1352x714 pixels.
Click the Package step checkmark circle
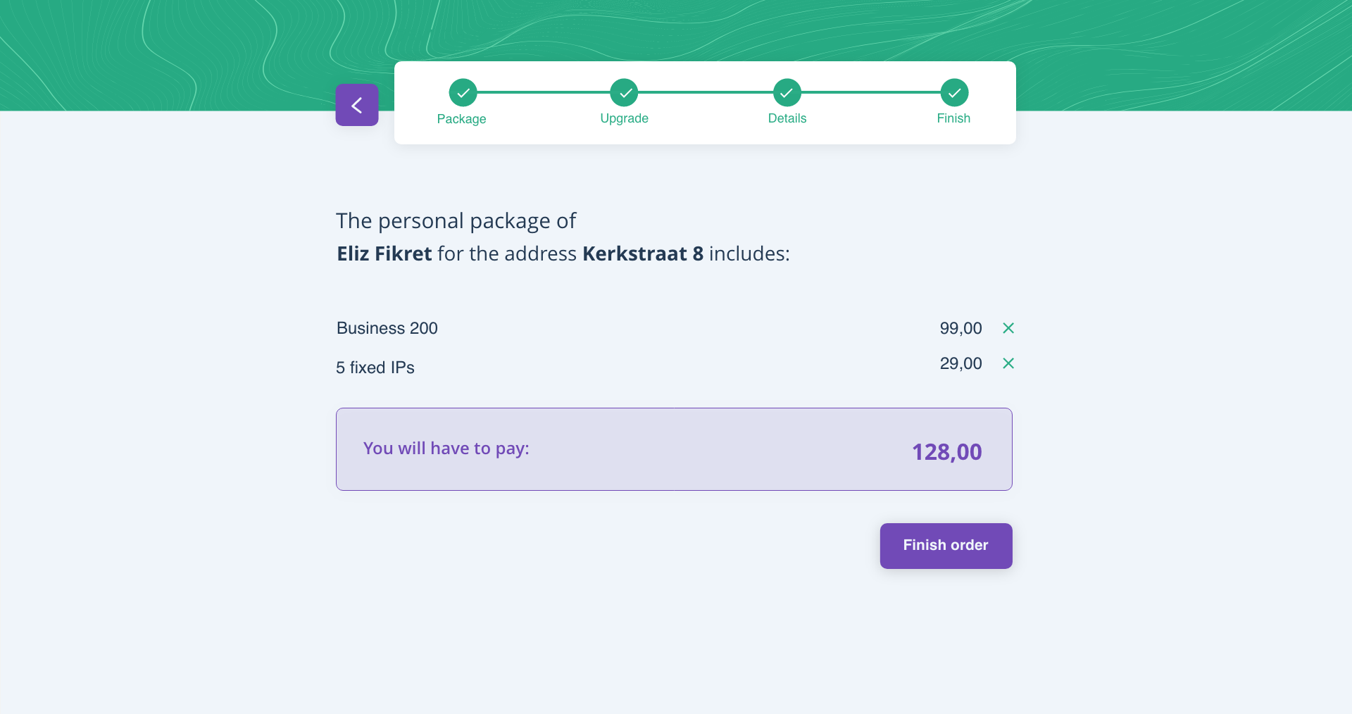tap(463, 92)
